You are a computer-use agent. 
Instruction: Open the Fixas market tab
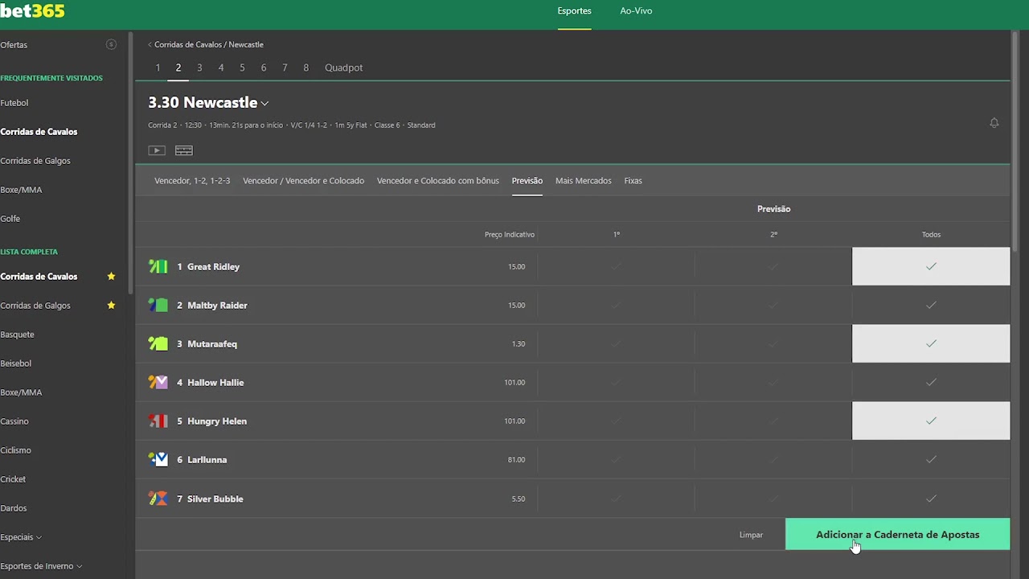pos(633,181)
